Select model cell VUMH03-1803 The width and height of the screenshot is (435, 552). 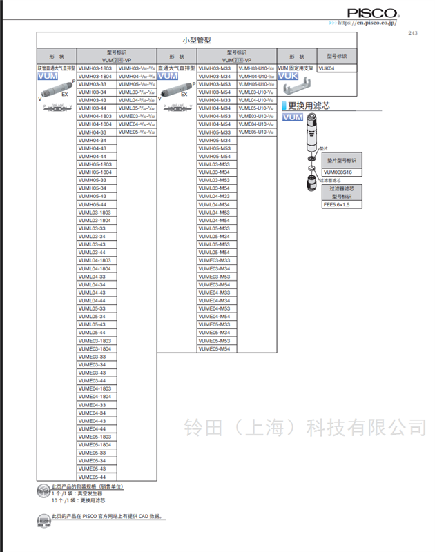[x=97, y=69]
